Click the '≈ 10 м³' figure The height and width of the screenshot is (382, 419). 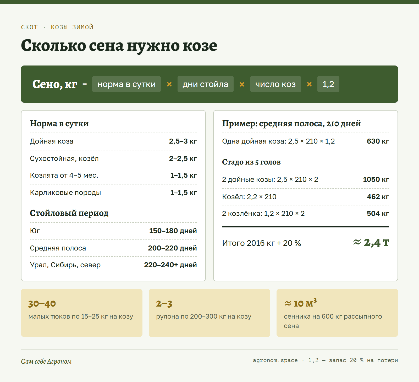(300, 303)
